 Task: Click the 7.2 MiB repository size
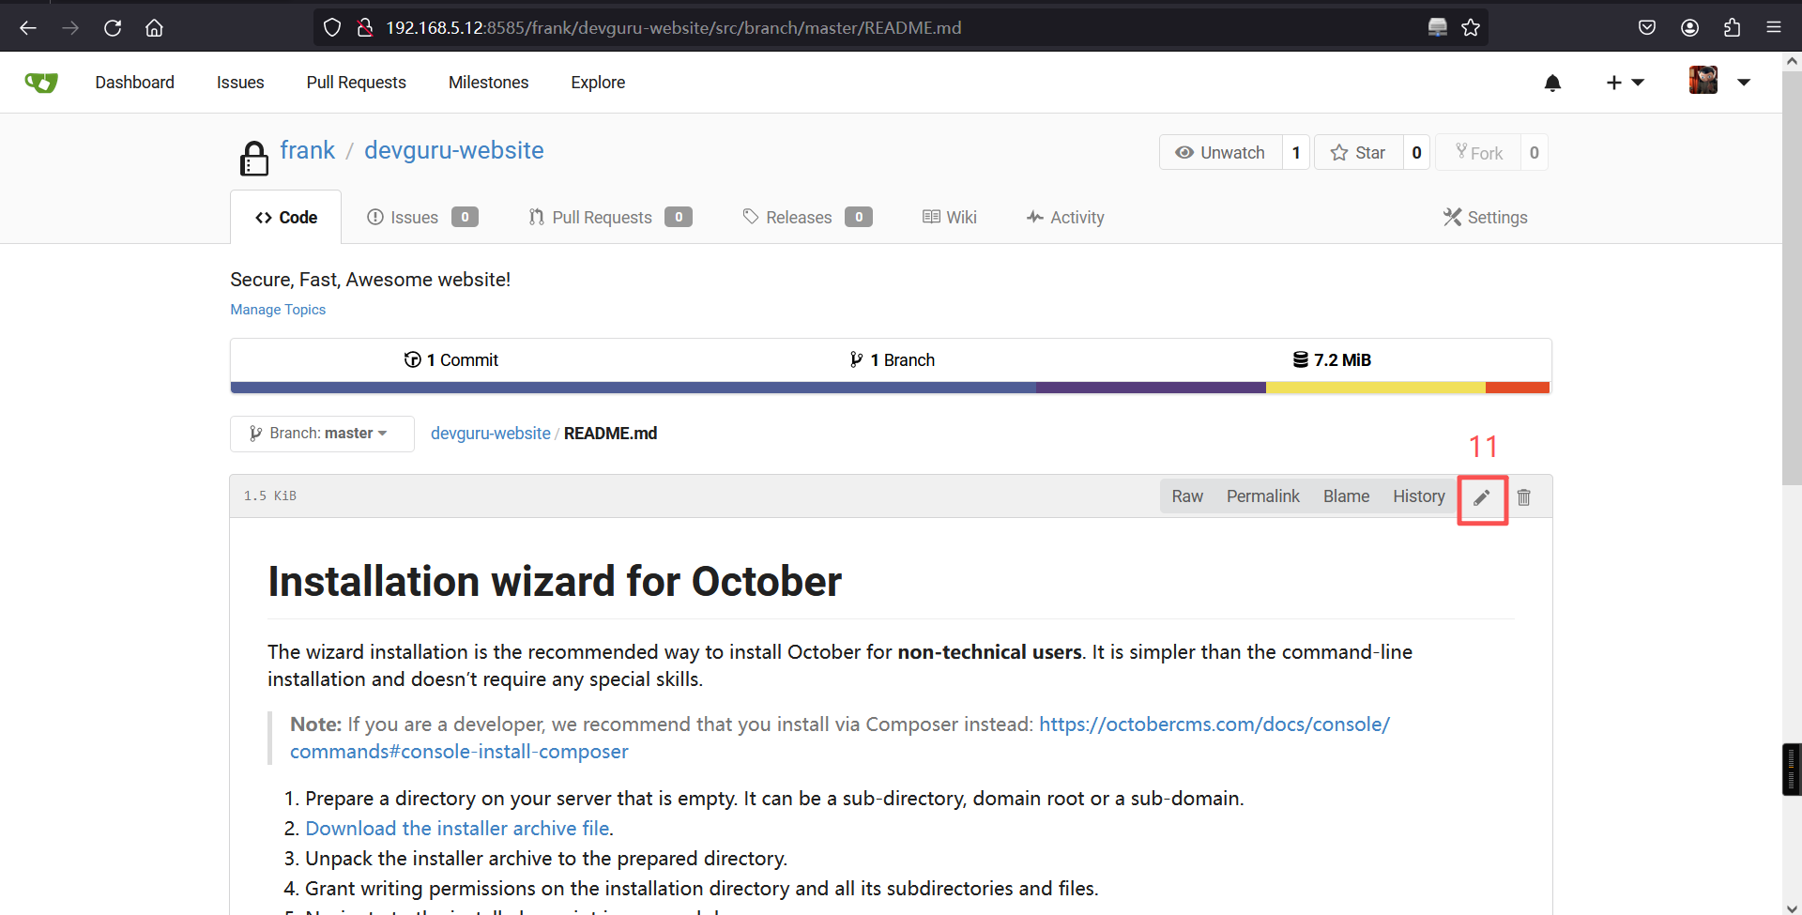(x=1332, y=360)
